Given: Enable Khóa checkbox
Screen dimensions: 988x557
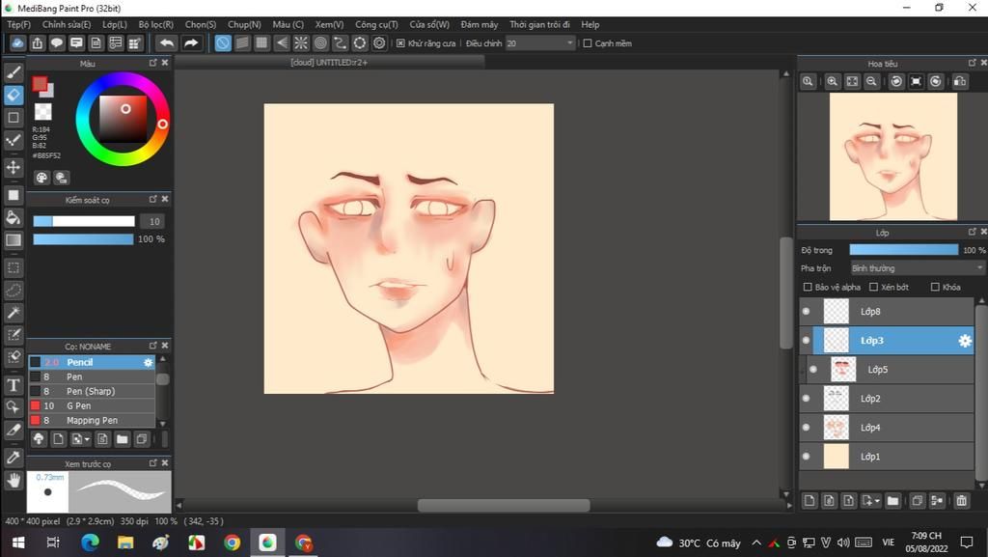Looking at the screenshot, I should coord(935,288).
